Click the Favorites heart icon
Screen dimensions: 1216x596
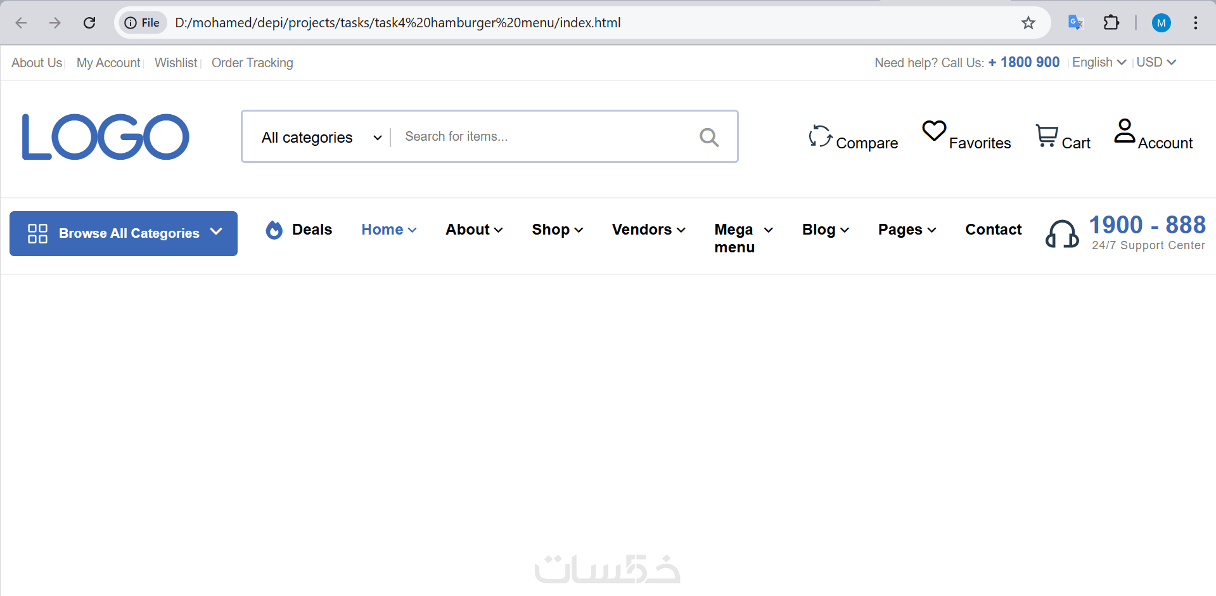pos(934,131)
